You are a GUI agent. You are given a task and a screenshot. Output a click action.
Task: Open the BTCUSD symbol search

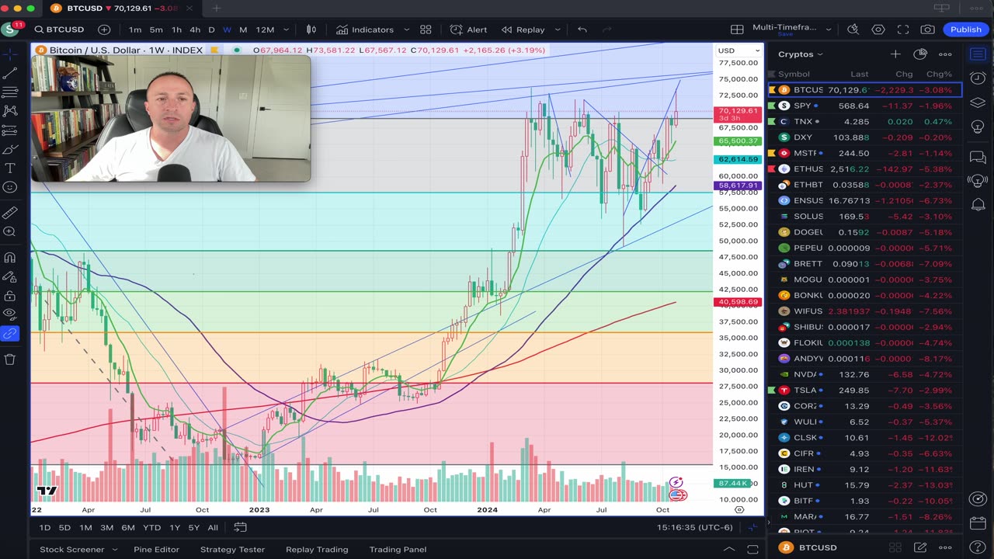[59, 30]
